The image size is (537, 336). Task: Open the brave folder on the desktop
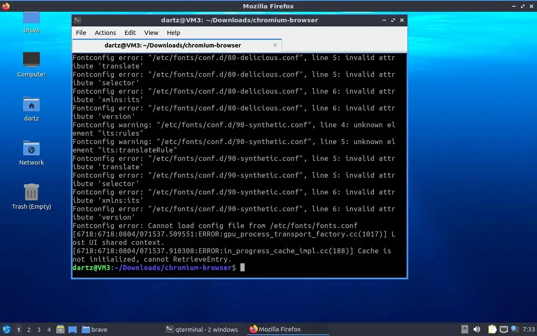point(31,22)
